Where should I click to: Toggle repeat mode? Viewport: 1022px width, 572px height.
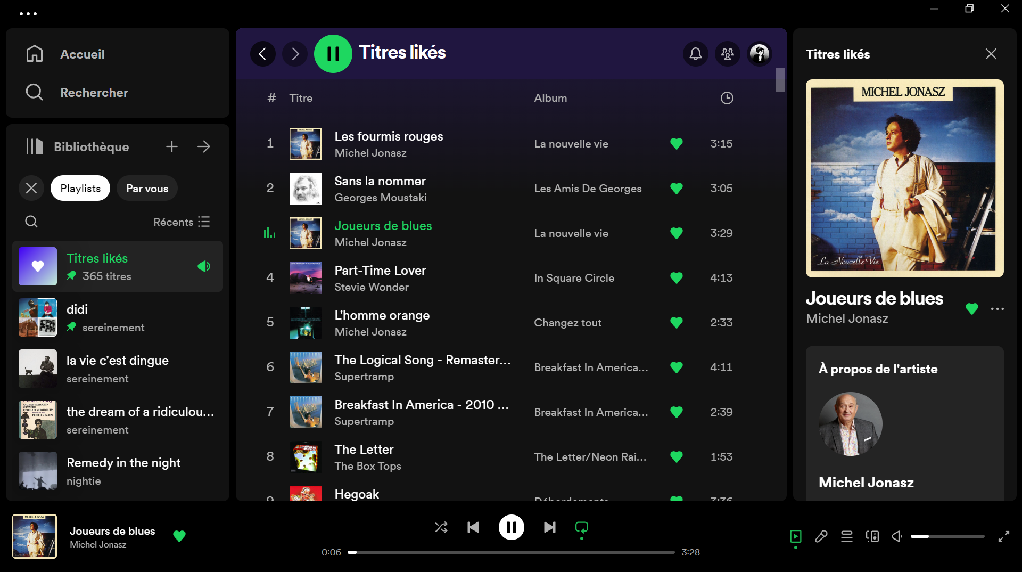(582, 527)
